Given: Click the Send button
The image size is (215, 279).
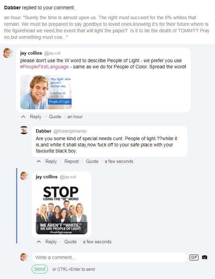Looking at the screenshot, I should pos(40,269).
